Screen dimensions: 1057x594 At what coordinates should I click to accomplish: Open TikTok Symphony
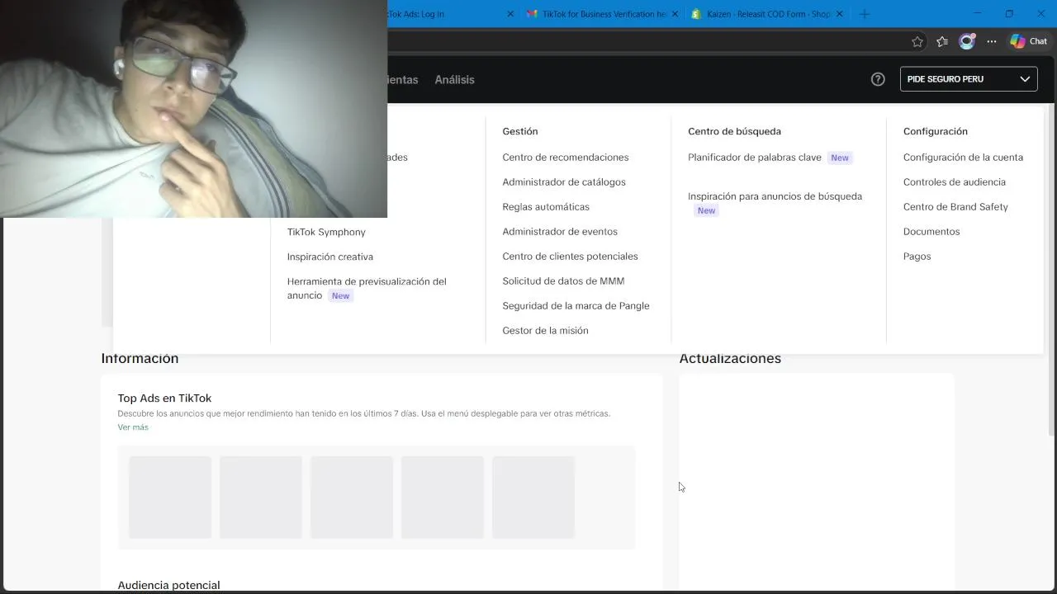click(x=326, y=232)
